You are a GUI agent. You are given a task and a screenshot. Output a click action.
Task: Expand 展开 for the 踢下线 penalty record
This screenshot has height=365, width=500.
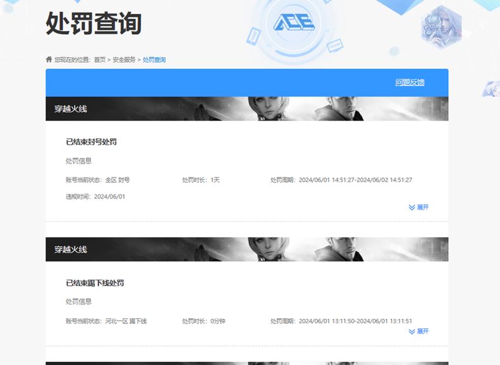(x=418, y=332)
